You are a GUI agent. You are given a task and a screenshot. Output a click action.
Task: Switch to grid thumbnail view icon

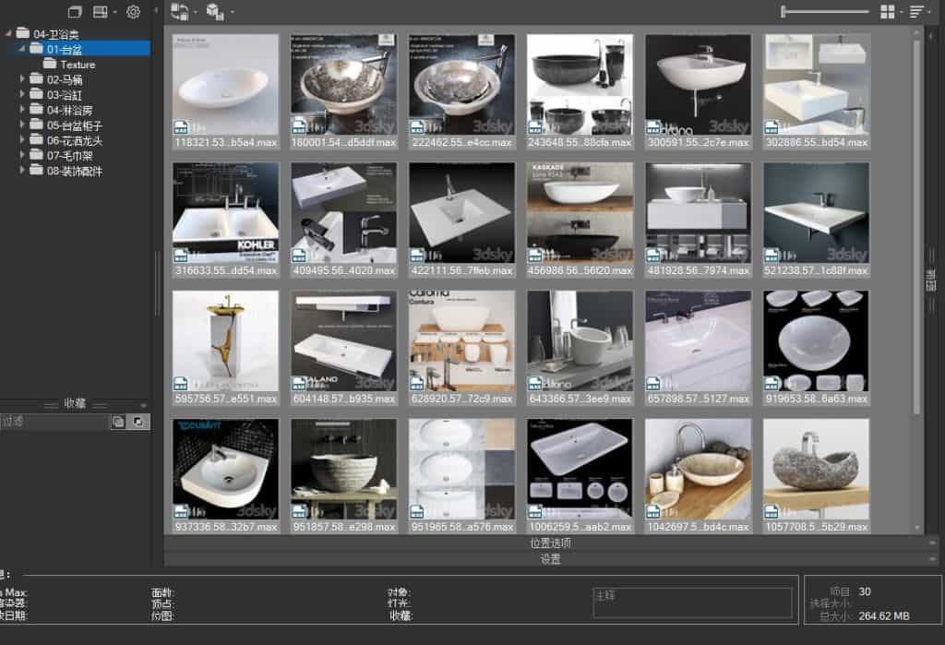[887, 12]
